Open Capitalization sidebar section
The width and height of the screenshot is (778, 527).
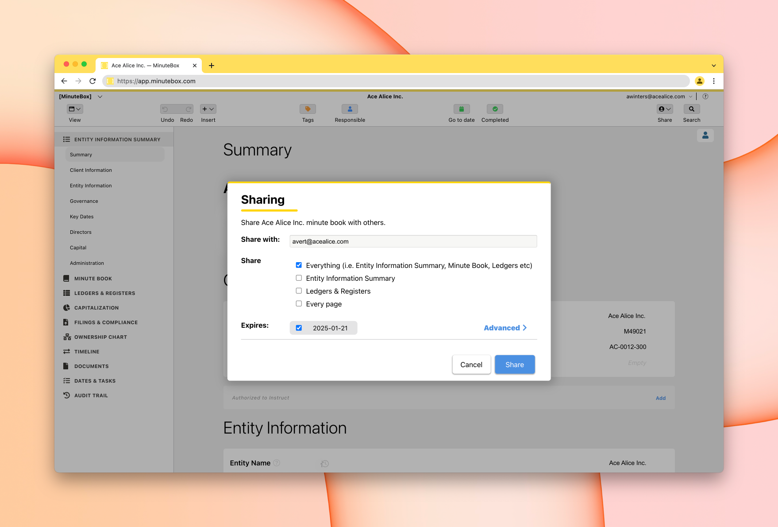[x=96, y=308]
